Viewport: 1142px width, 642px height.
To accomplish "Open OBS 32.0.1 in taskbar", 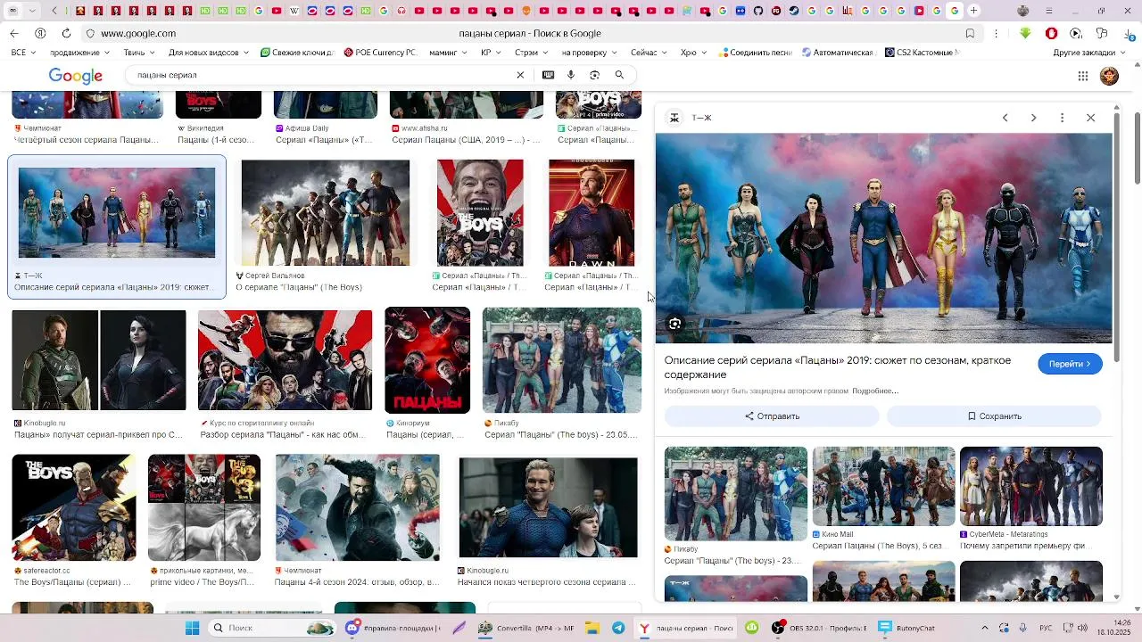I will coord(819,628).
